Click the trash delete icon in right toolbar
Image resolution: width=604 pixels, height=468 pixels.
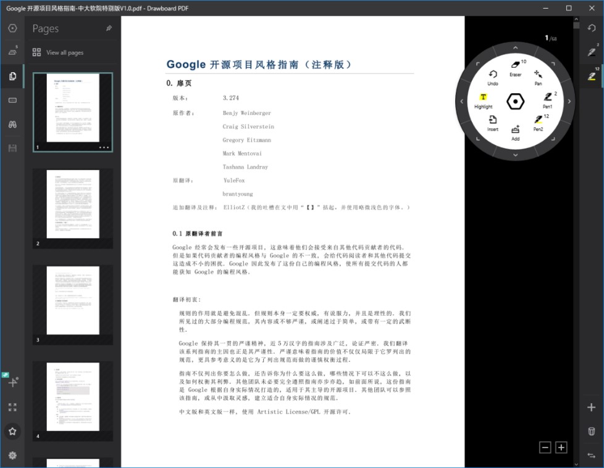(x=591, y=431)
